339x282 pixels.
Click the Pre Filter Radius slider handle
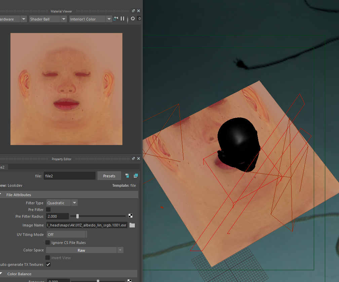coord(77,216)
